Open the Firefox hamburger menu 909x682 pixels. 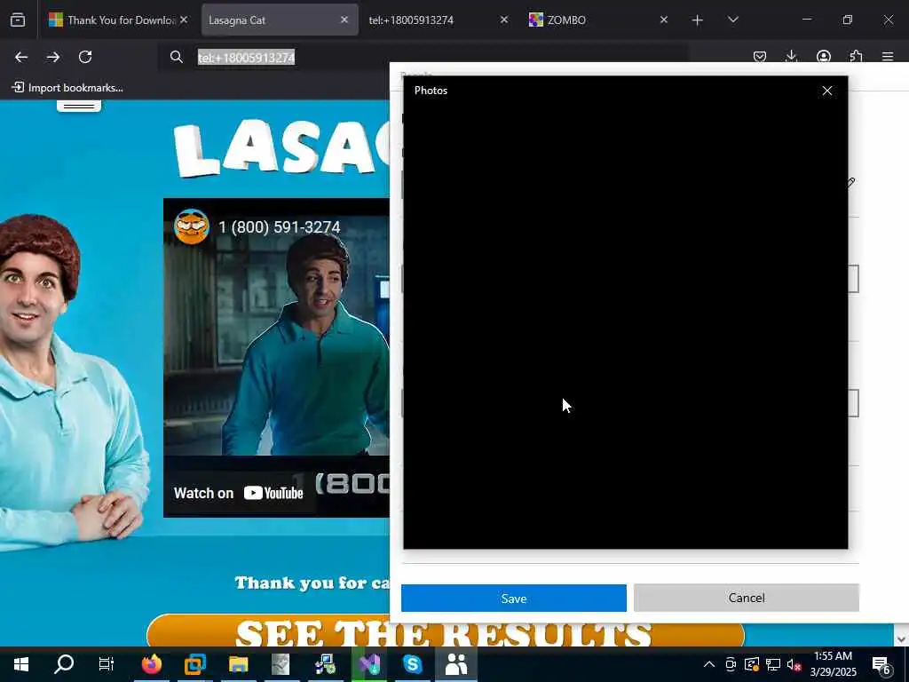(888, 56)
